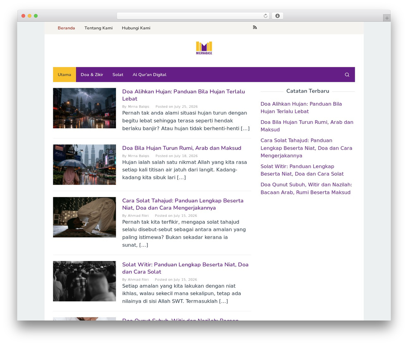Read main list article Cara Solat Tahajud
Viewport: 408px width, 345px height.
point(183,204)
